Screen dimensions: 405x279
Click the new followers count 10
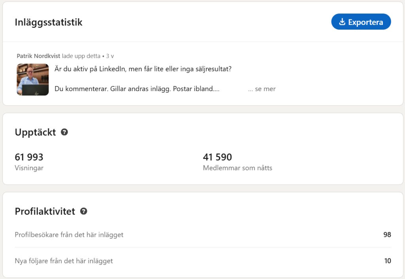[387, 261]
